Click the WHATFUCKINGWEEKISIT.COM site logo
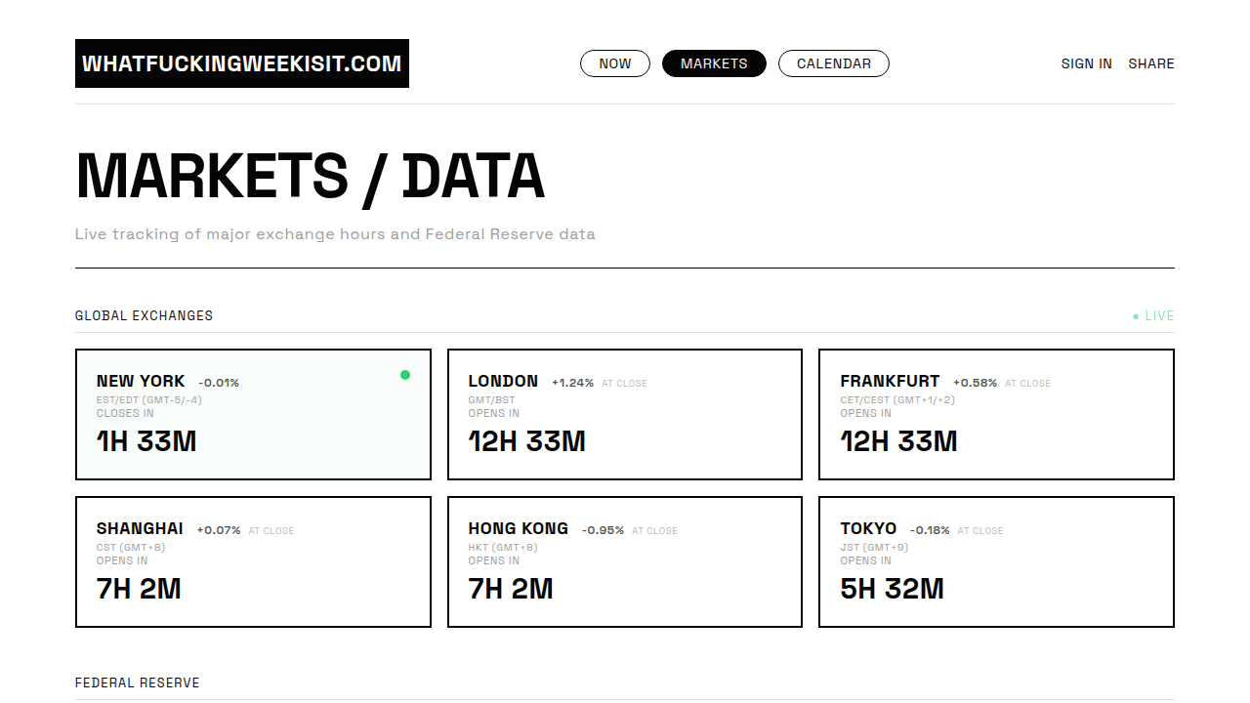 click(242, 63)
